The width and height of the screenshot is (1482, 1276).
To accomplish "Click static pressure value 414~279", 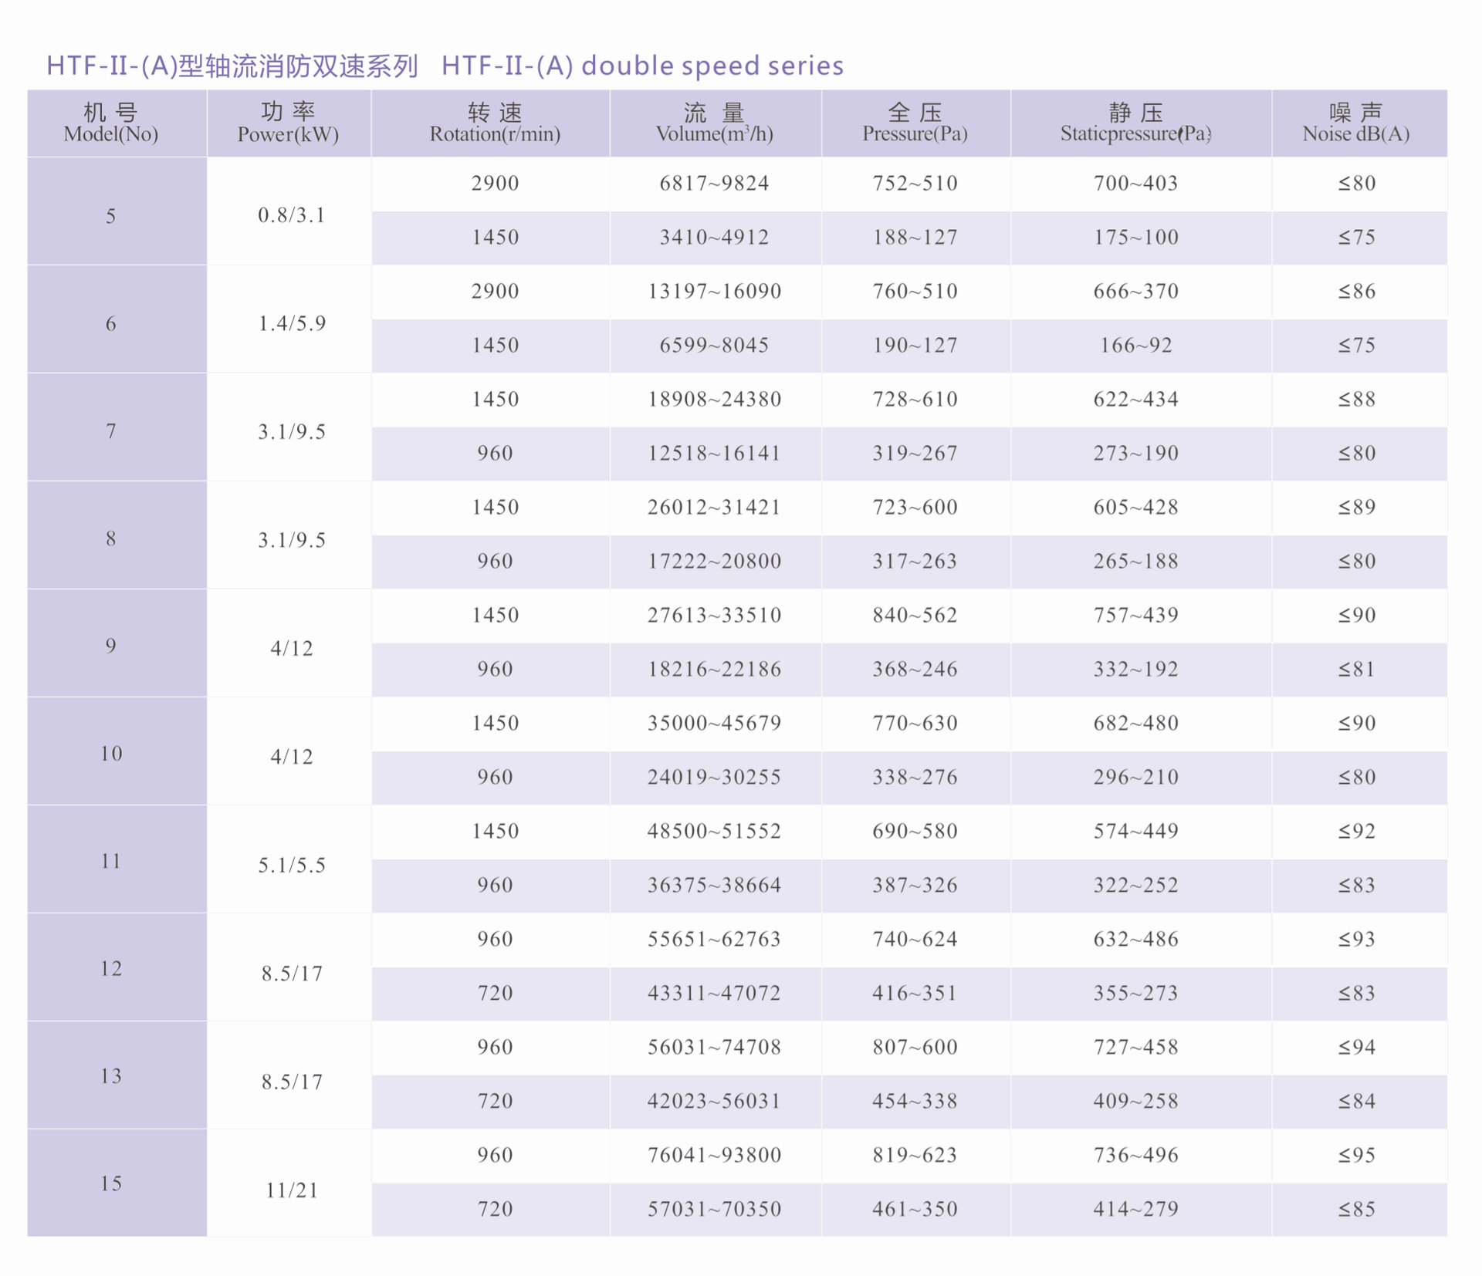I will (1135, 1210).
